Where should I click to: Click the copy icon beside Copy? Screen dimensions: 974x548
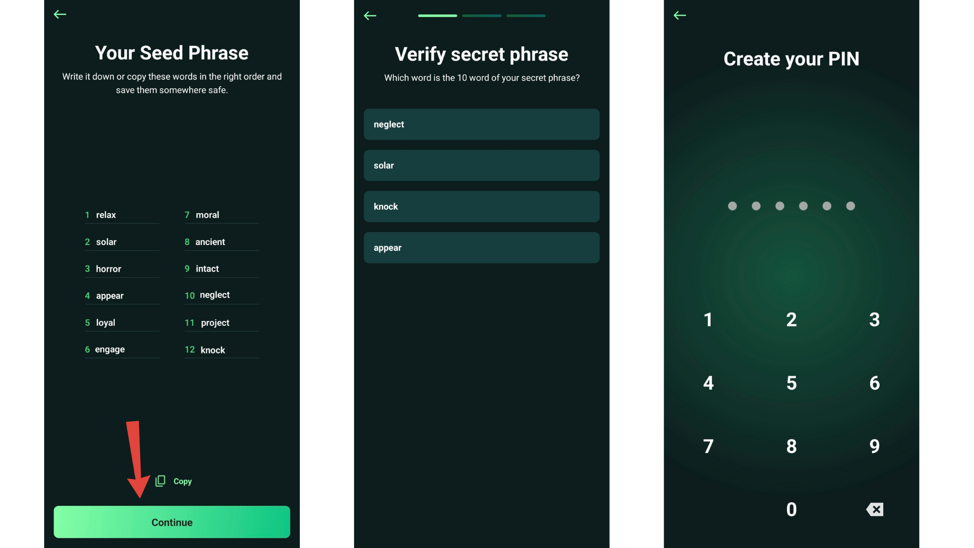pyautogui.click(x=160, y=481)
